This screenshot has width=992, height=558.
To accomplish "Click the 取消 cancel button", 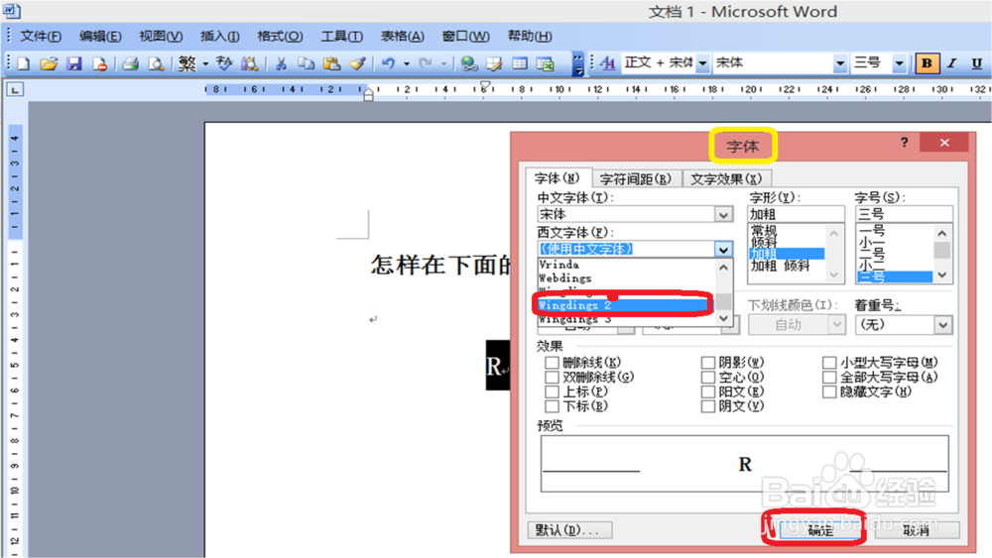I will 917,530.
